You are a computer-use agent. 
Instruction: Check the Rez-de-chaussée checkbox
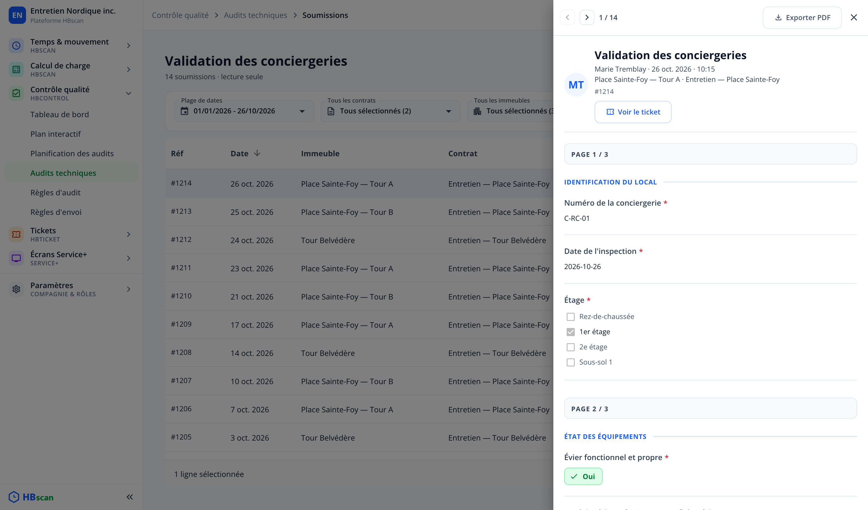click(x=571, y=317)
